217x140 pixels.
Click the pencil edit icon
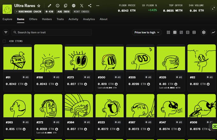coord(50,6)
